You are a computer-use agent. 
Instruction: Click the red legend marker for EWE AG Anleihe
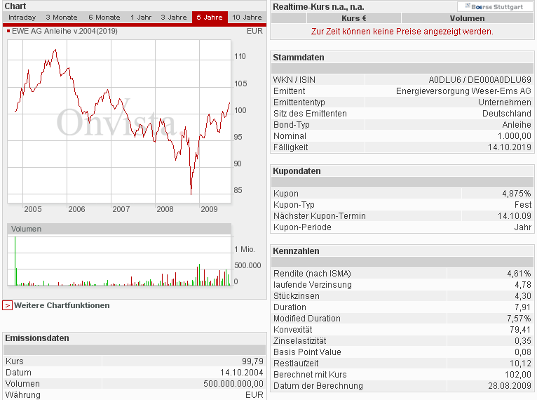coord(8,31)
